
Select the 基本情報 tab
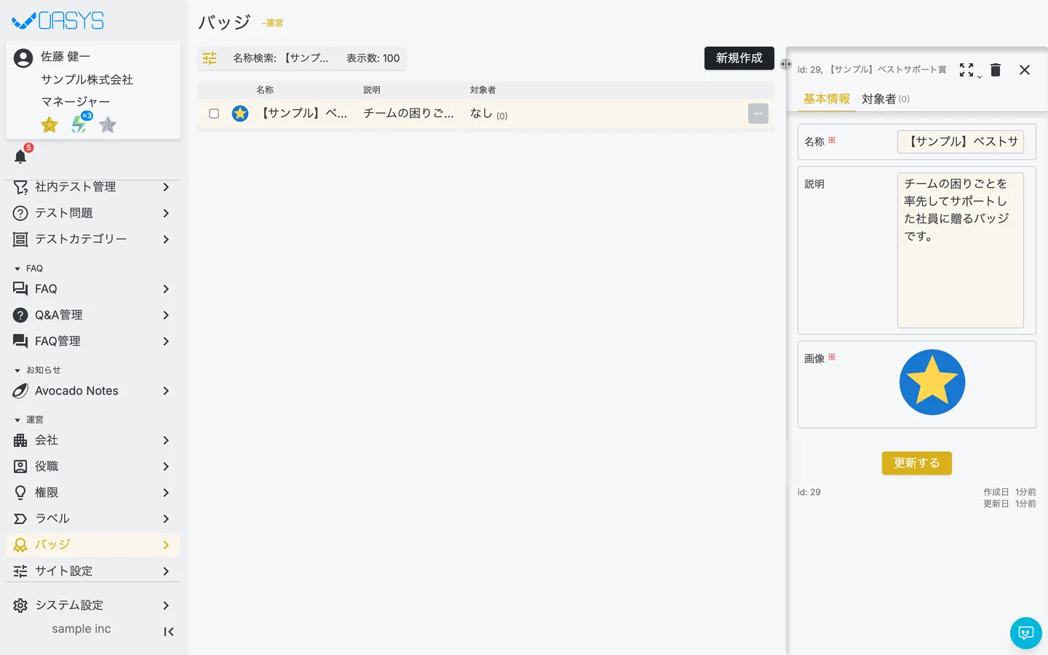(x=827, y=99)
